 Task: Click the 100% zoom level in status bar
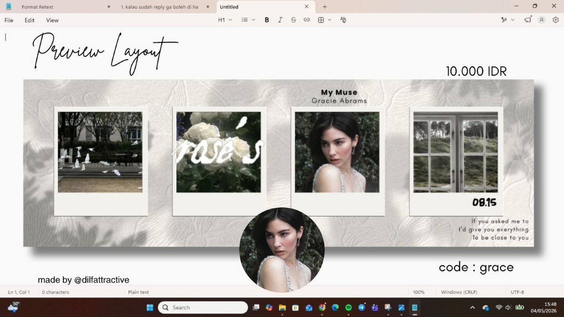tap(419, 292)
